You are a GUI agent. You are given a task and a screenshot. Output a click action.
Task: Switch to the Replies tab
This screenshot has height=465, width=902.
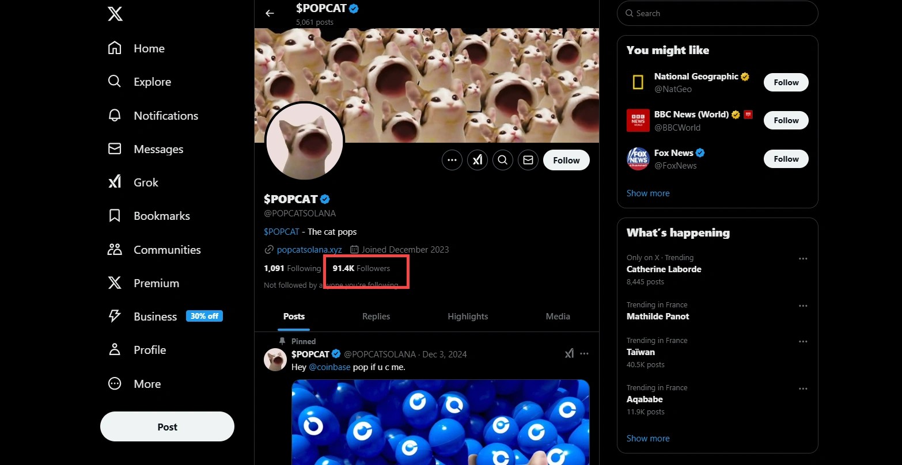376,317
